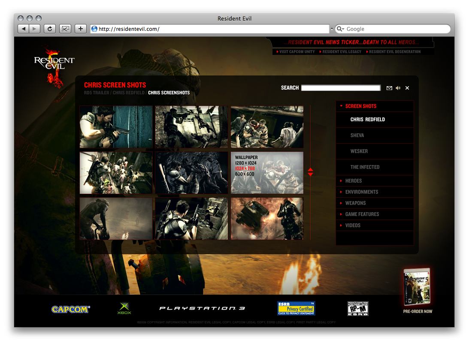Click the red news ticker banner
Screen dimensions: 469x343
(x=351, y=42)
